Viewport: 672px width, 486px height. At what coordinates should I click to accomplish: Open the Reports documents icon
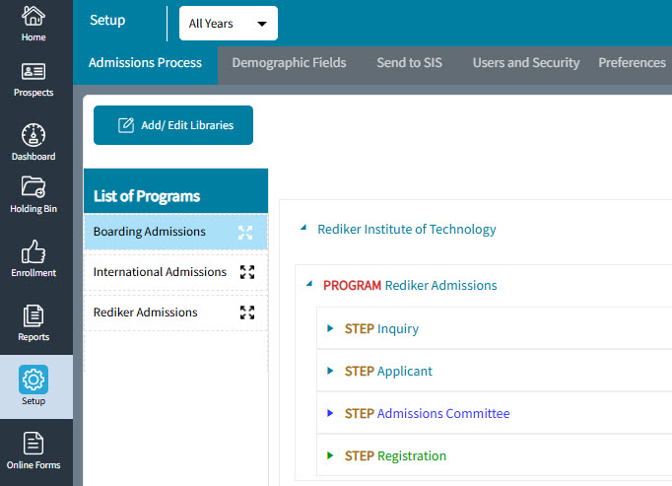pos(34,315)
